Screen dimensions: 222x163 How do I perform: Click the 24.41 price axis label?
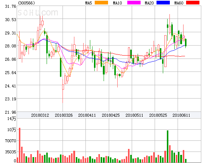point(10,86)
